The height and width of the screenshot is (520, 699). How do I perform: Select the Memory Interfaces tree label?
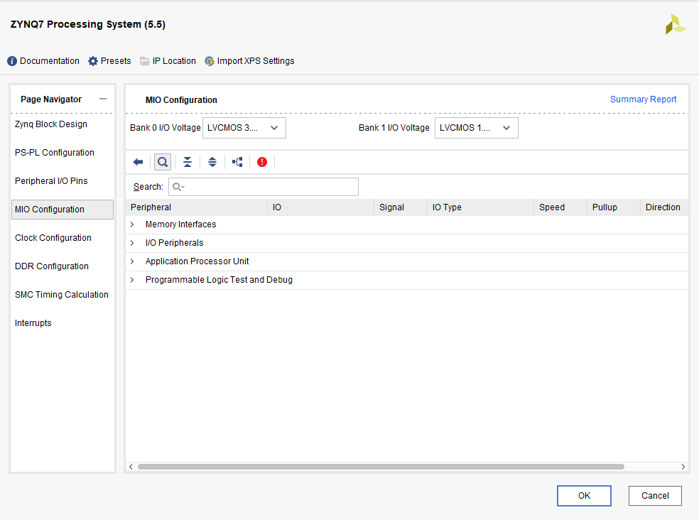pyautogui.click(x=180, y=224)
